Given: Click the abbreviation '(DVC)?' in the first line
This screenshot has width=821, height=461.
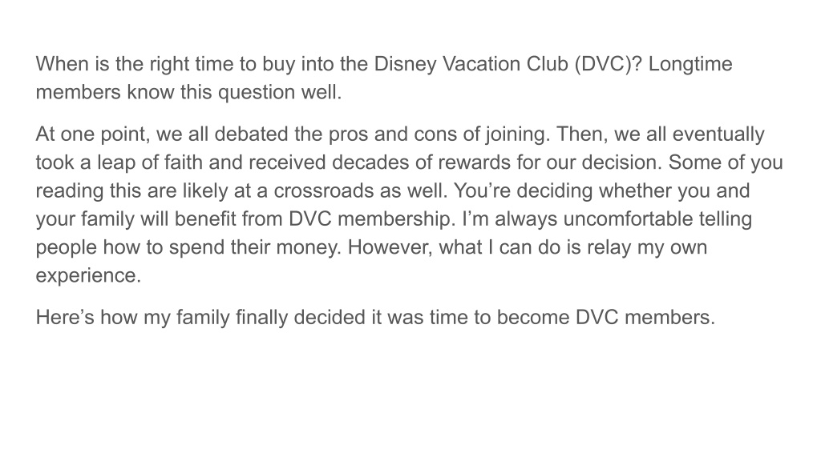Looking at the screenshot, I should (x=608, y=64).
